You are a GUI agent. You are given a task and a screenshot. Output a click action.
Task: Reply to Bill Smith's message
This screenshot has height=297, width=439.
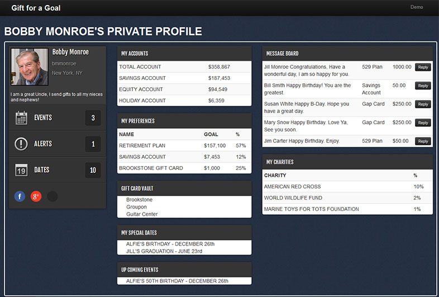click(x=423, y=86)
